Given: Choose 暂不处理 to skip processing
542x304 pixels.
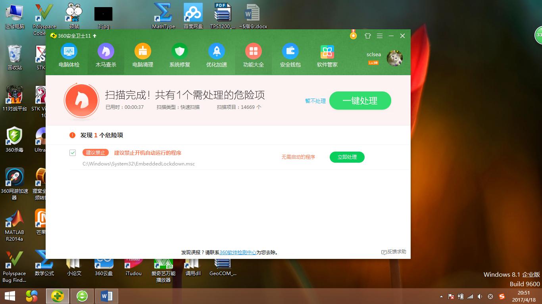Looking at the screenshot, I should [315, 101].
